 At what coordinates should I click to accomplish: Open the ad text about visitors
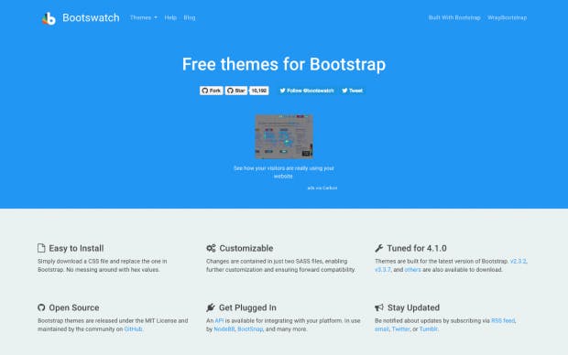284,172
